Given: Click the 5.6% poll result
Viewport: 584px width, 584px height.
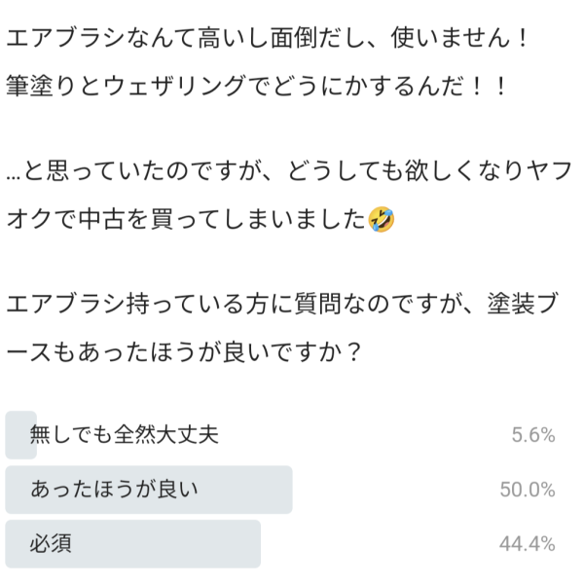Looking at the screenshot, I should coord(533,435).
